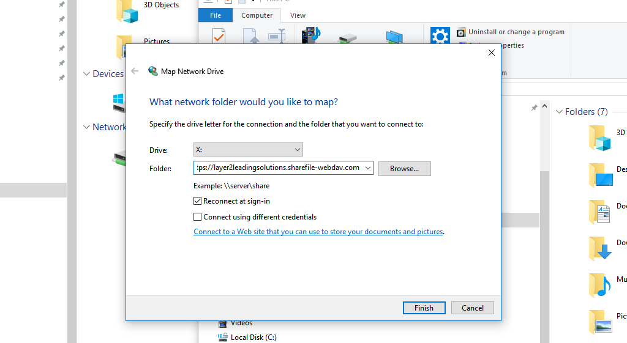The height and width of the screenshot is (343, 627).
Task: Expand the Folder path dropdown arrow
Action: tap(367, 168)
